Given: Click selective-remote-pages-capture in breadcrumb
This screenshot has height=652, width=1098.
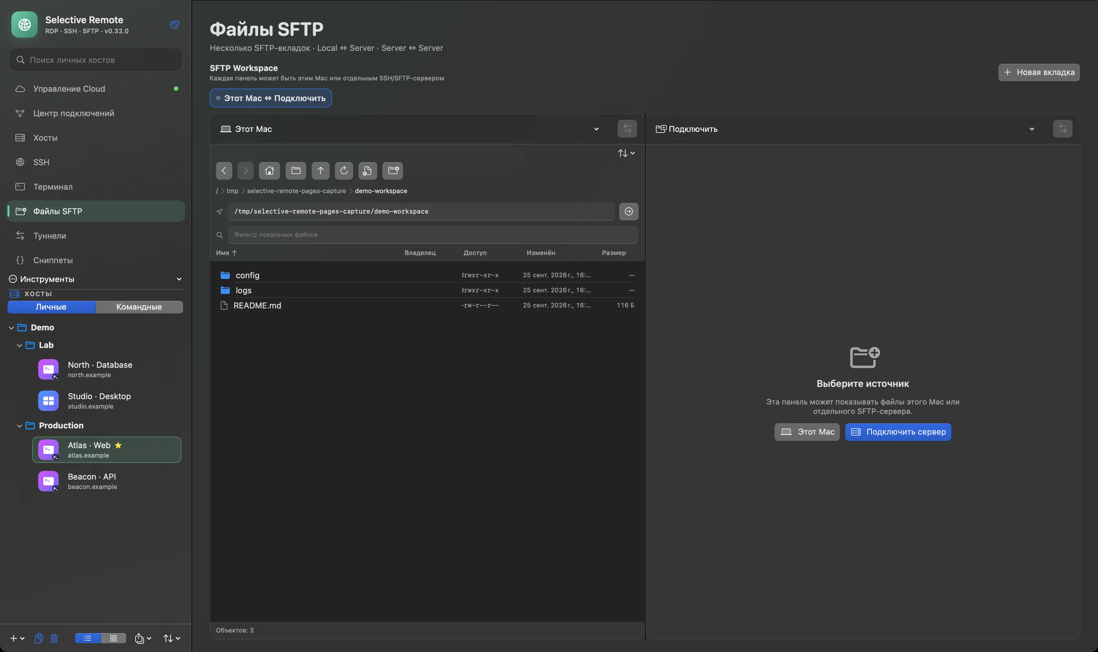Looking at the screenshot, I should tap(297, 191).
